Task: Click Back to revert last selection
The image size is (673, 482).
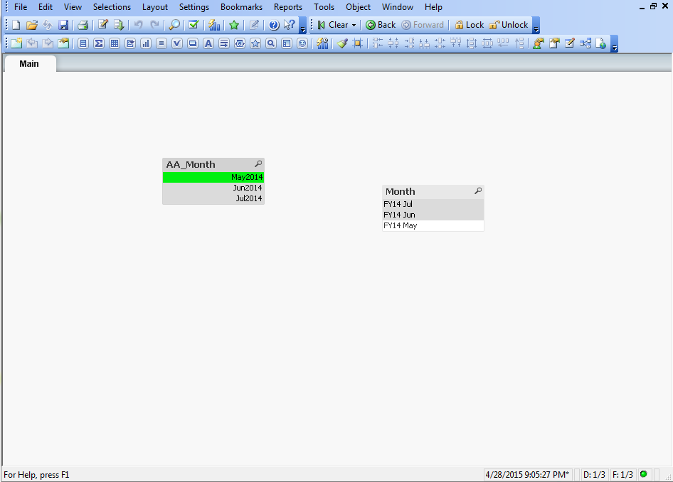Action: pos(380,24)
